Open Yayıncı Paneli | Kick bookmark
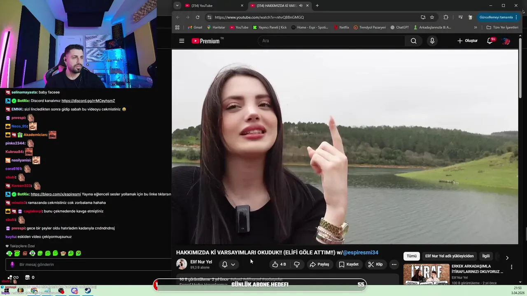This screenshot has width=527, height=296. click(x=270, y=28)
